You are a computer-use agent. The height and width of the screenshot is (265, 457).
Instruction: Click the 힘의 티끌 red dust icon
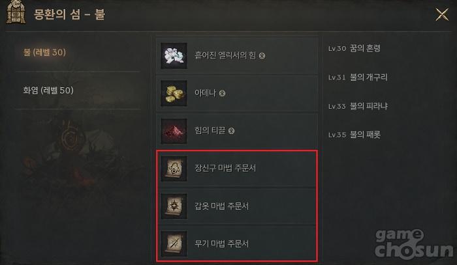tap(174, 131)
